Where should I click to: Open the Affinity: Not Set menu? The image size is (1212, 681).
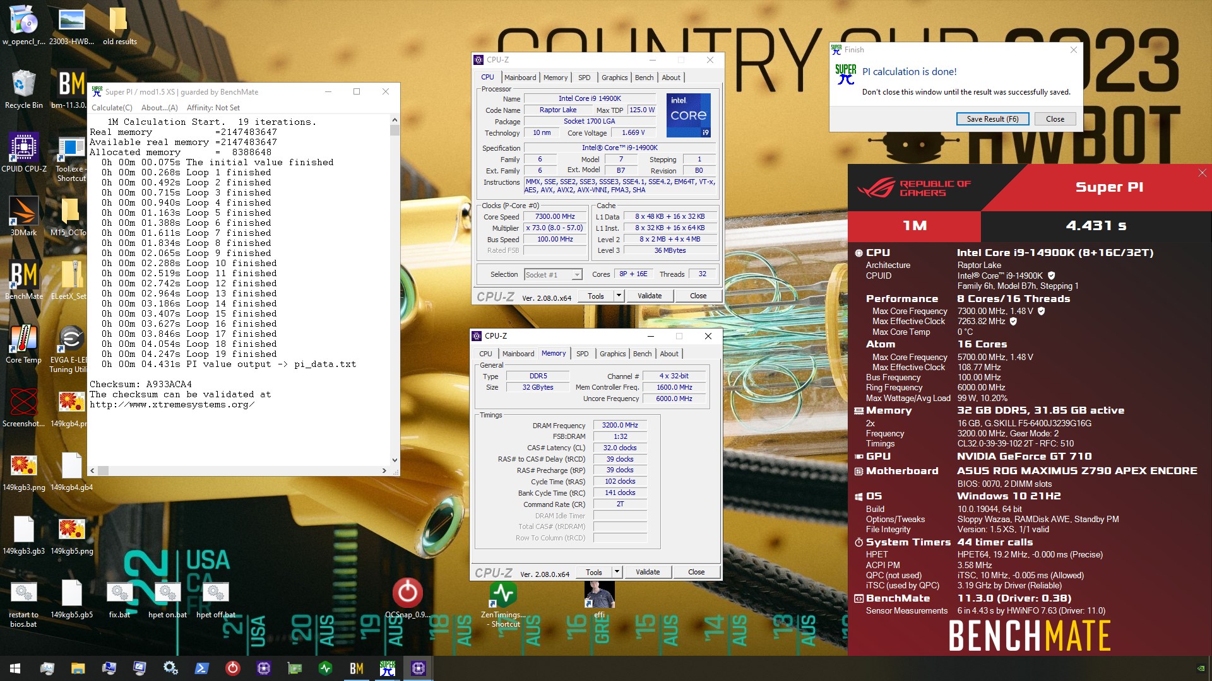coord(213,108)
